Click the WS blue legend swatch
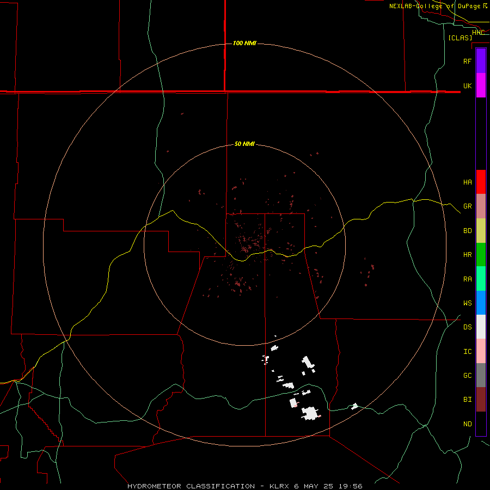Screen dimensions: 490x490 pyautogui.click(x=481, y=303)
